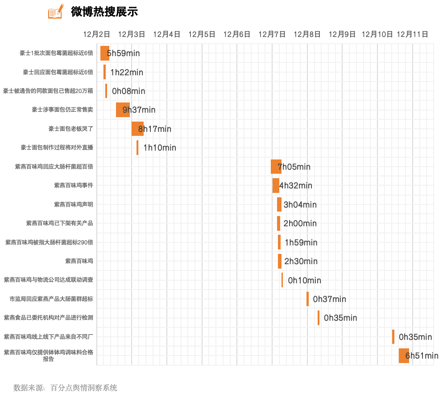Click the row label 紫燕百味鸡线上线下产品来自不同厂
Image resolution: width=443 pixels, height=396 pixels.
click(x=48, y=337)
